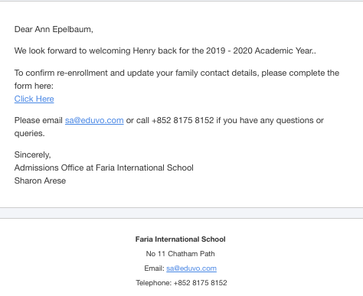Click the No 11 Chatham Path address
The image size is (363, 296).
click(x=180, y=254)
